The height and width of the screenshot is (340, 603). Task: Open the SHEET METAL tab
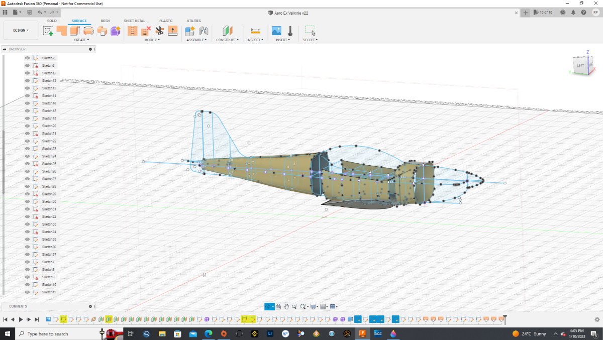coord(135,21)
